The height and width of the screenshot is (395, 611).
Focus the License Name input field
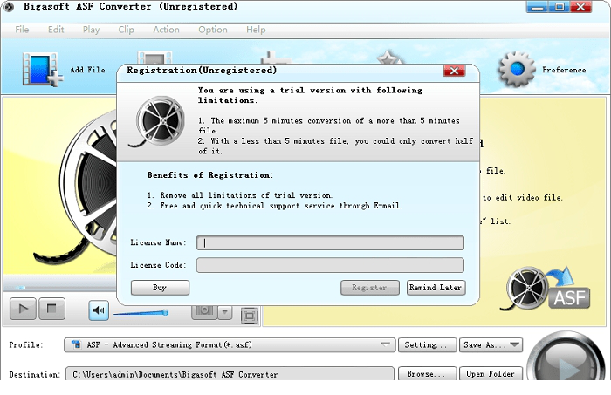coord(330,243)
